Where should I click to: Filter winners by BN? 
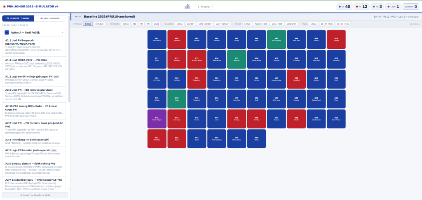click(x=134, y=24)
